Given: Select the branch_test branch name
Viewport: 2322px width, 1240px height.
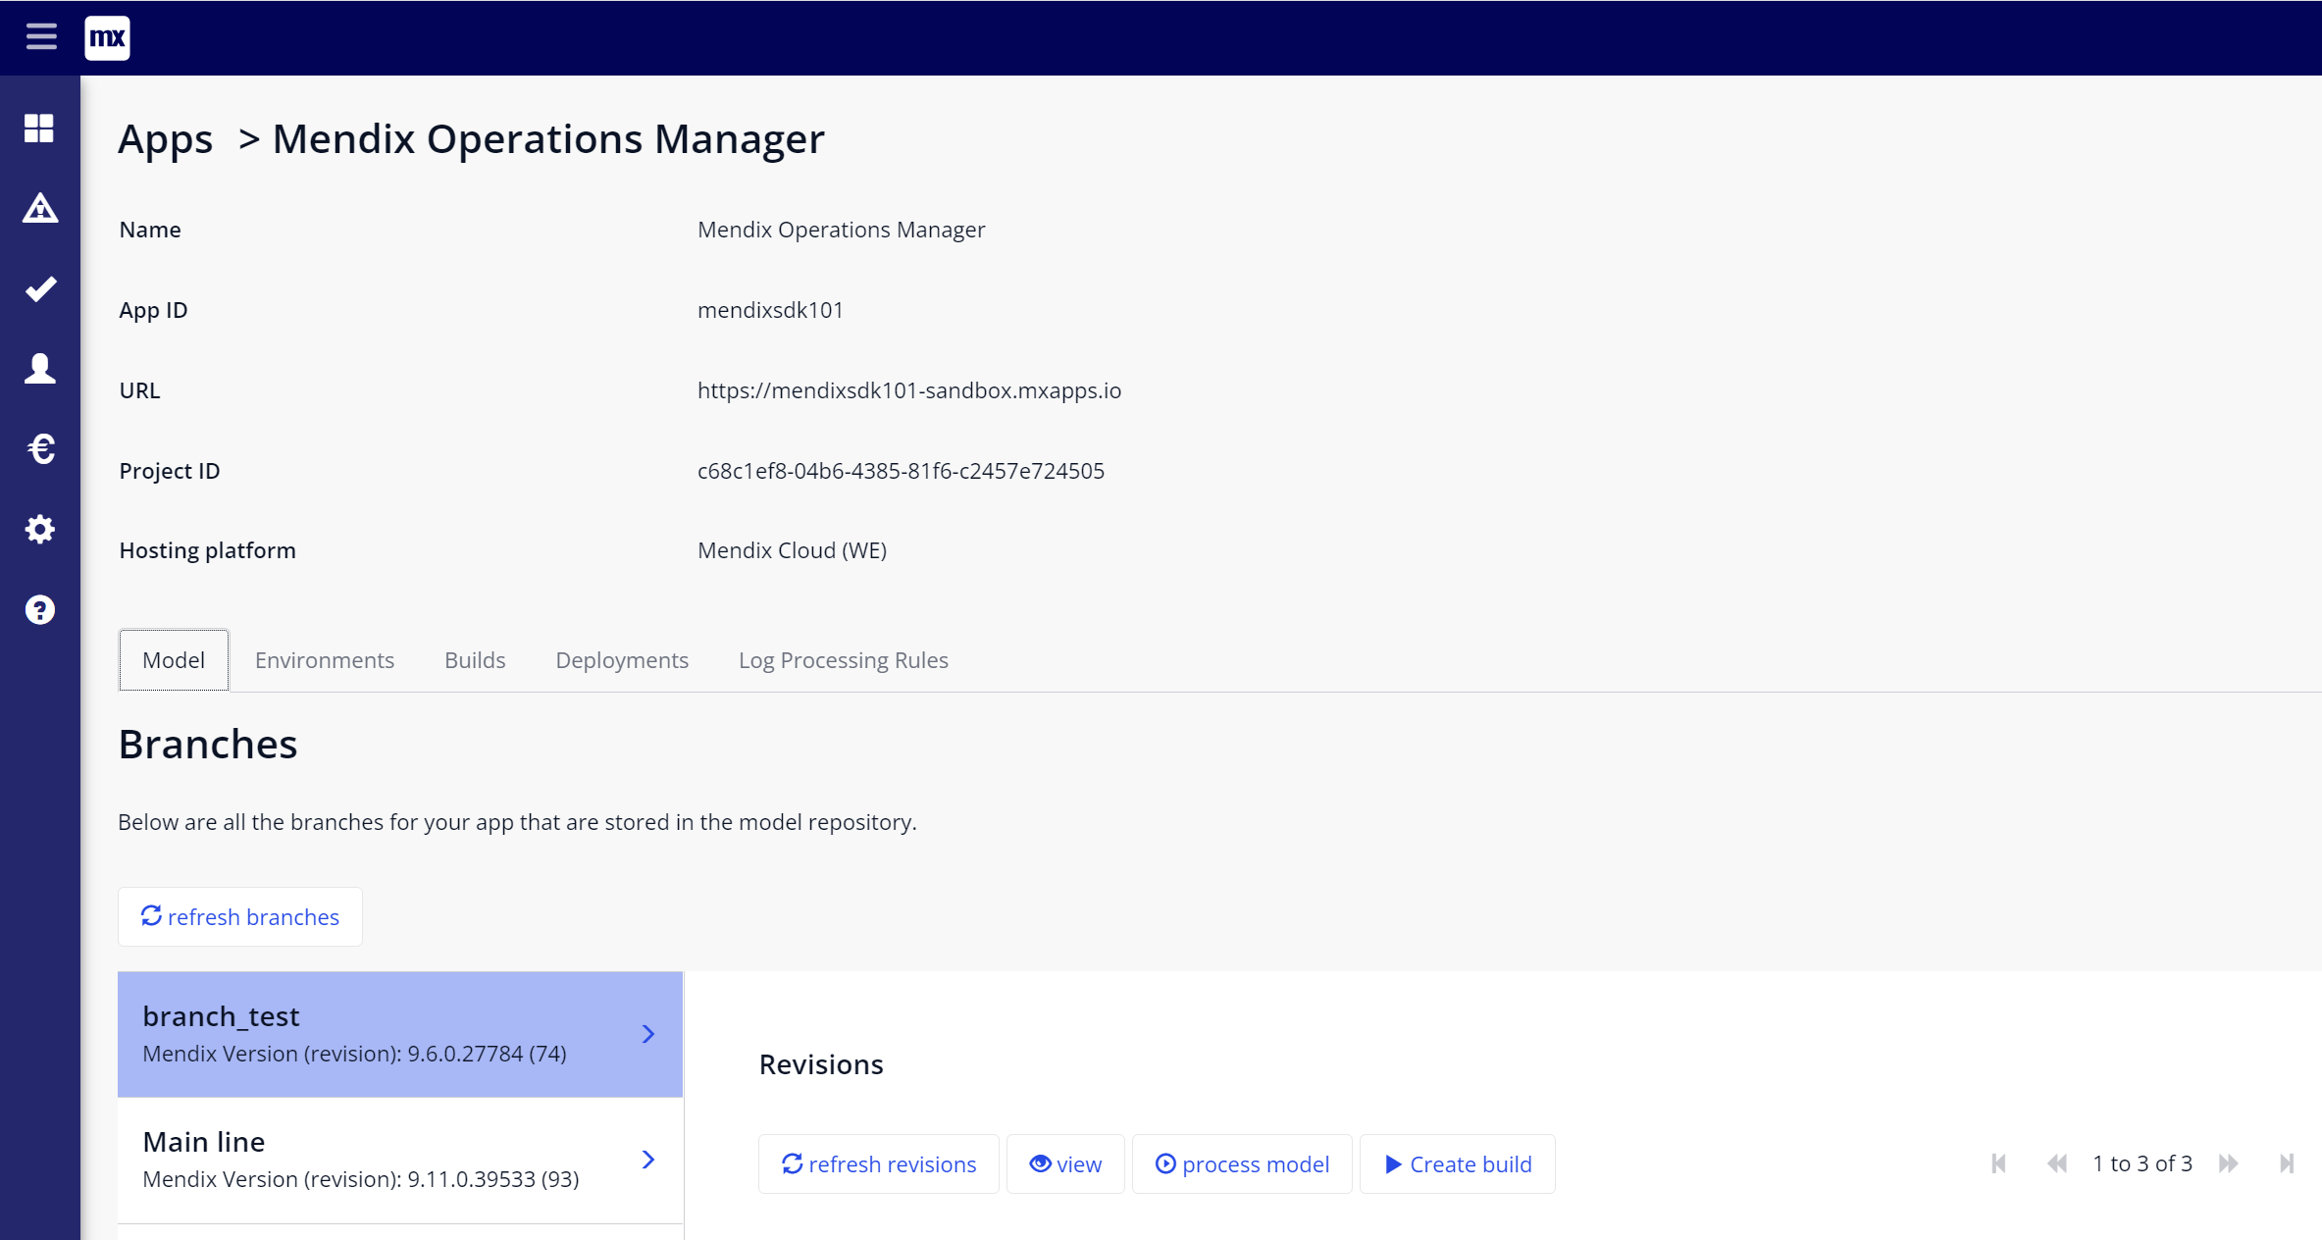Looking at the screenshot, I should point(221,1016).
